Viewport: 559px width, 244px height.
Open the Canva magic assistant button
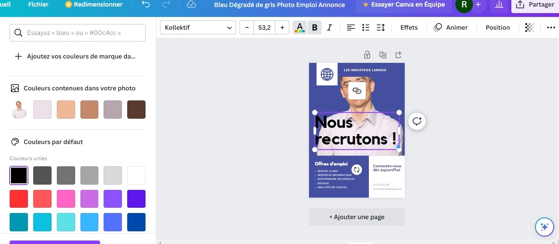pyautogui.click(x=545, y=227)
